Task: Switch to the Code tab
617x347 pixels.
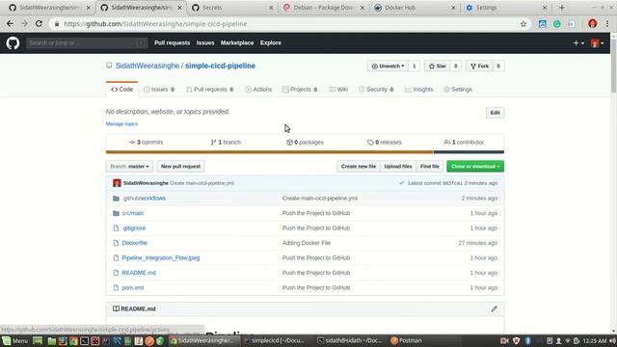Action: click(x=122, y=90)
